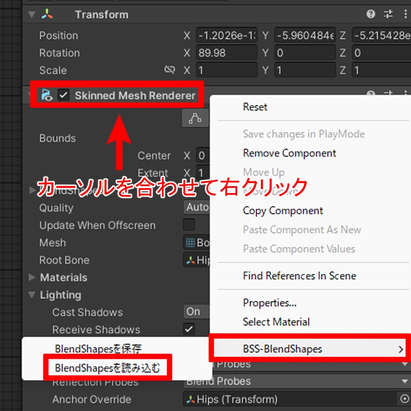Open the Transform three-dot options menu

(405, 14)
